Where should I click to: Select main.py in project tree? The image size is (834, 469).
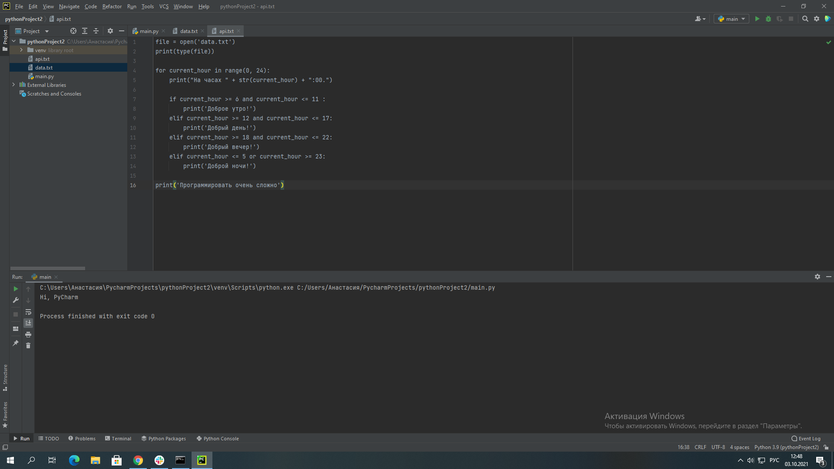click(x=44, y=76)
